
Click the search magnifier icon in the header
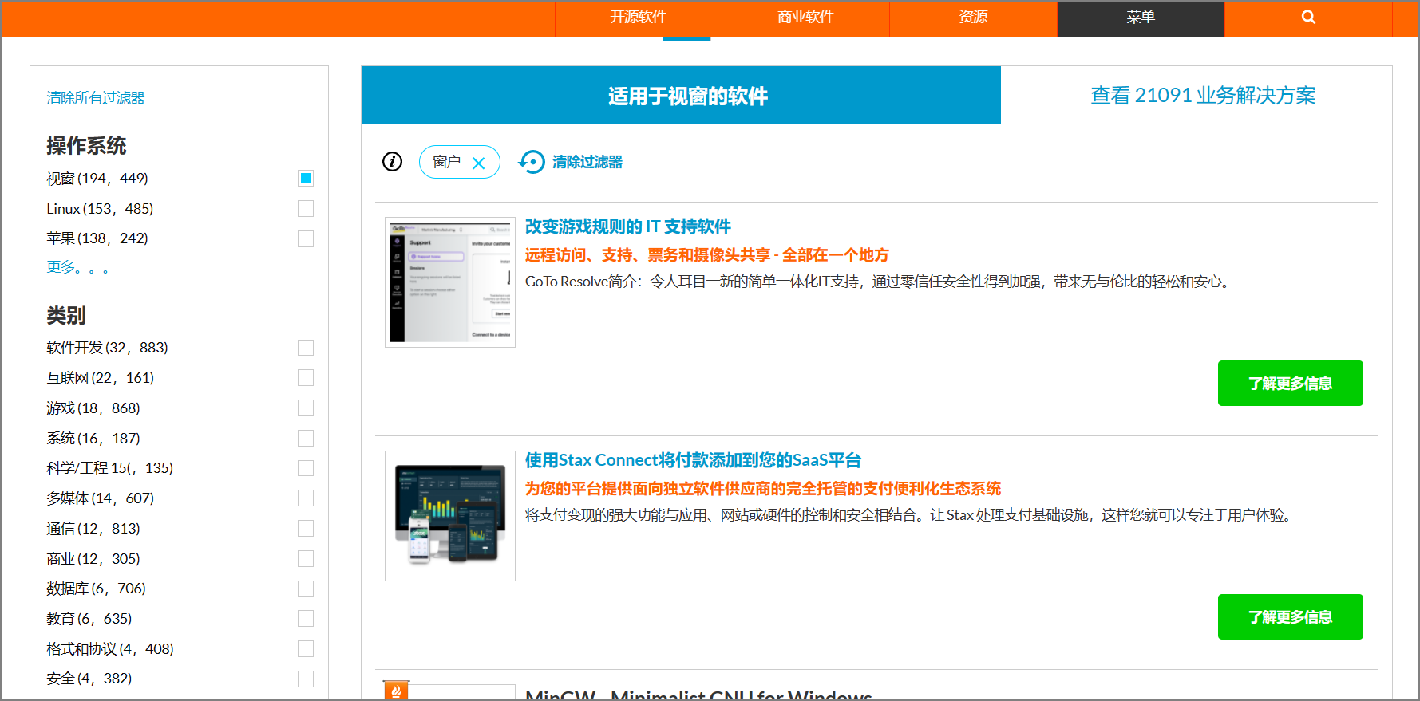[x=1308, y=18]
